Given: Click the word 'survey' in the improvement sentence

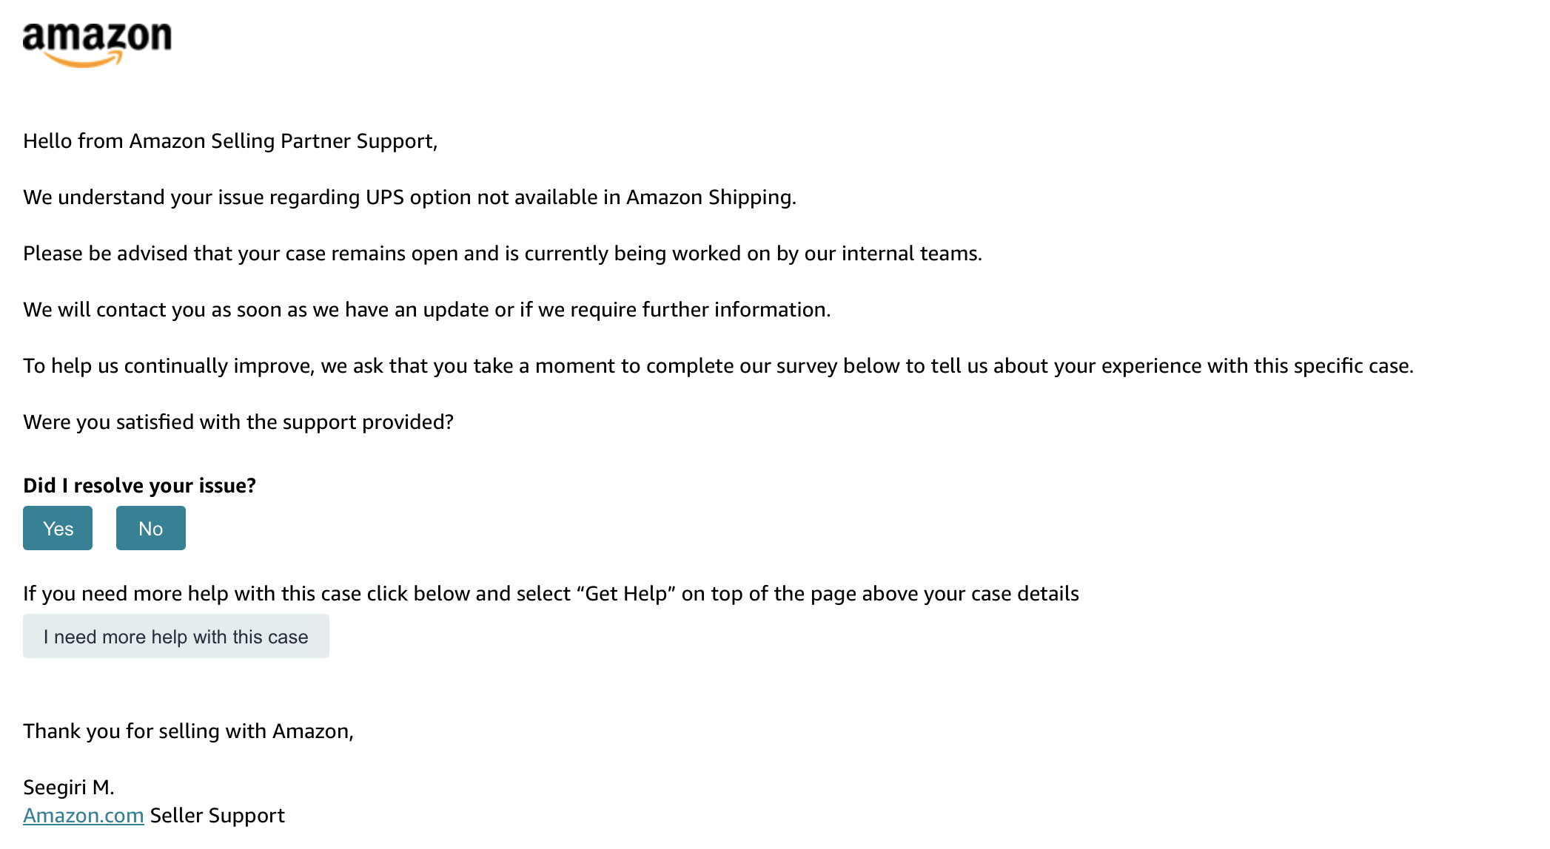Looking at the screenshot, I should click(805, 365).
